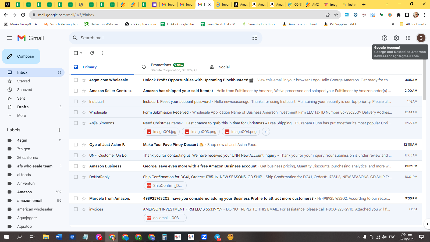
Task: Star the DoNotReply ship confirmation email
Action: [84, 177]
